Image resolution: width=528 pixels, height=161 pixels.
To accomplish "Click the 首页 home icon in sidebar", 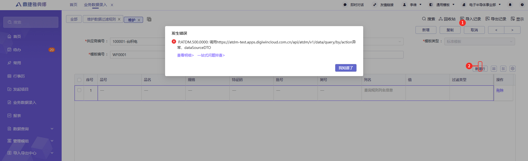I will tap(9, 37).
